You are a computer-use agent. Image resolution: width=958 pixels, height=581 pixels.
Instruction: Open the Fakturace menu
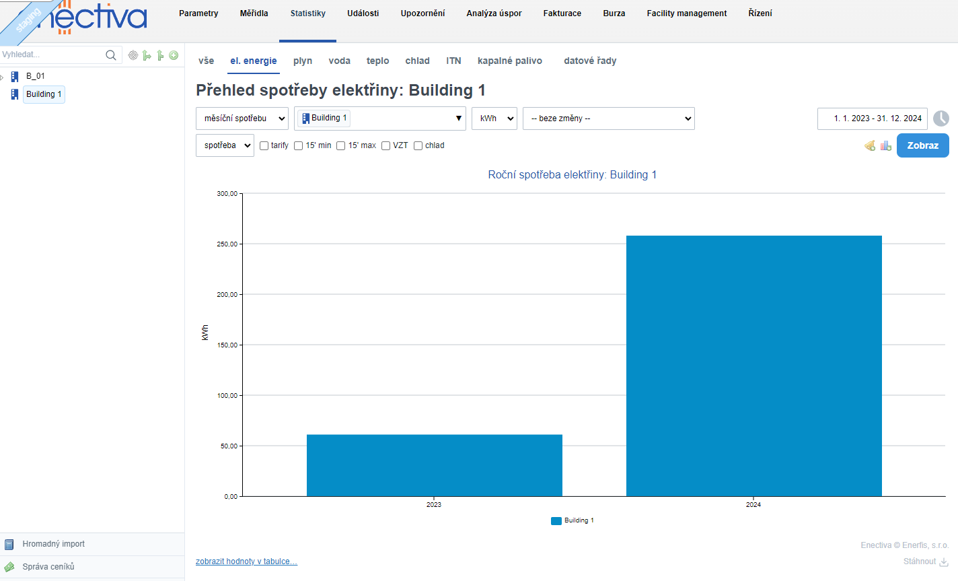pos(562,13)
